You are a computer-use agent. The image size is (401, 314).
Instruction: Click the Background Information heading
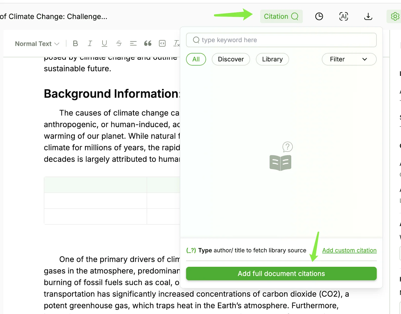(x=112, y=94)
